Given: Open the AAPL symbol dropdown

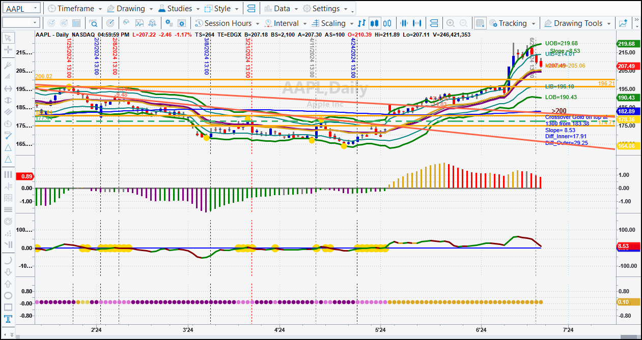Looking at the screenshot, I should [x=35, y=9].
